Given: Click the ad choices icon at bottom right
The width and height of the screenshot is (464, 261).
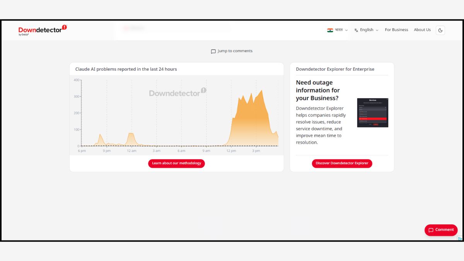Looking at the screenshot, I should (460, 239).
